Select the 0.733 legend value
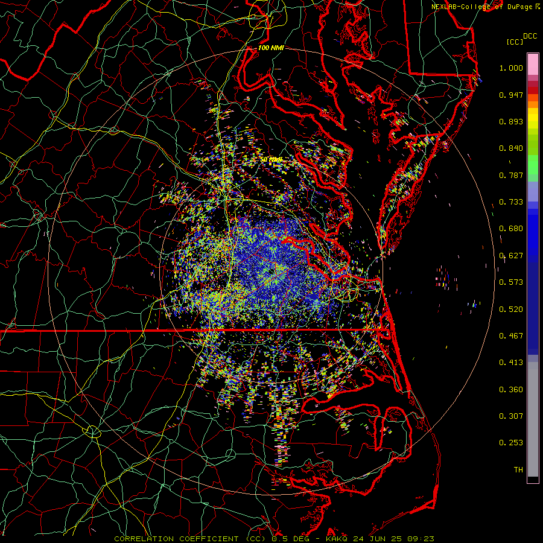Screen dimensions: 543x543 click(x=511, y=202)
